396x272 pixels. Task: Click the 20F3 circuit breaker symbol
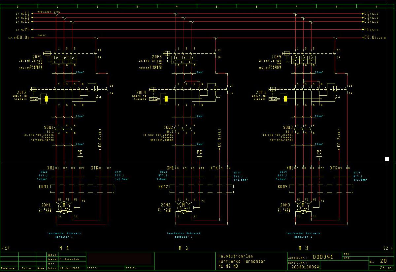pos(183,59)
